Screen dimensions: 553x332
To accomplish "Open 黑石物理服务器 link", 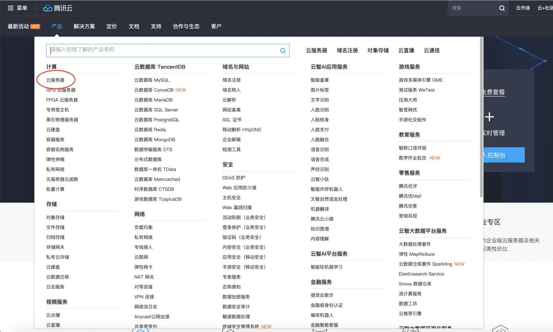I will (x=62, y=120).
